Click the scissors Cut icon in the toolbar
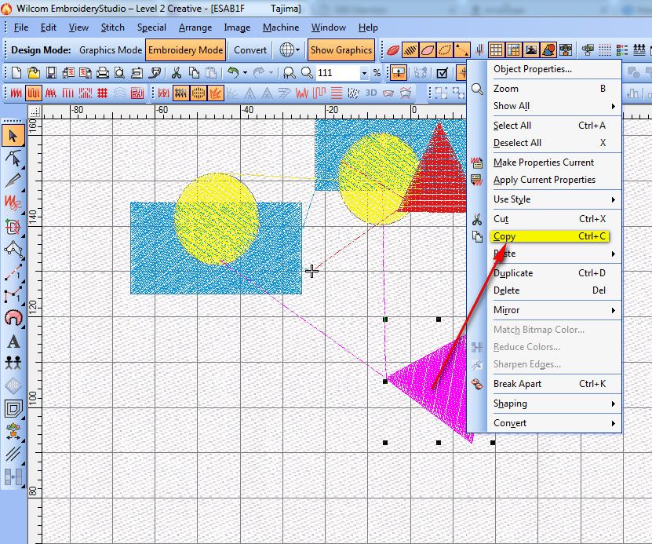The image size is (652, 544). [177, 73]
